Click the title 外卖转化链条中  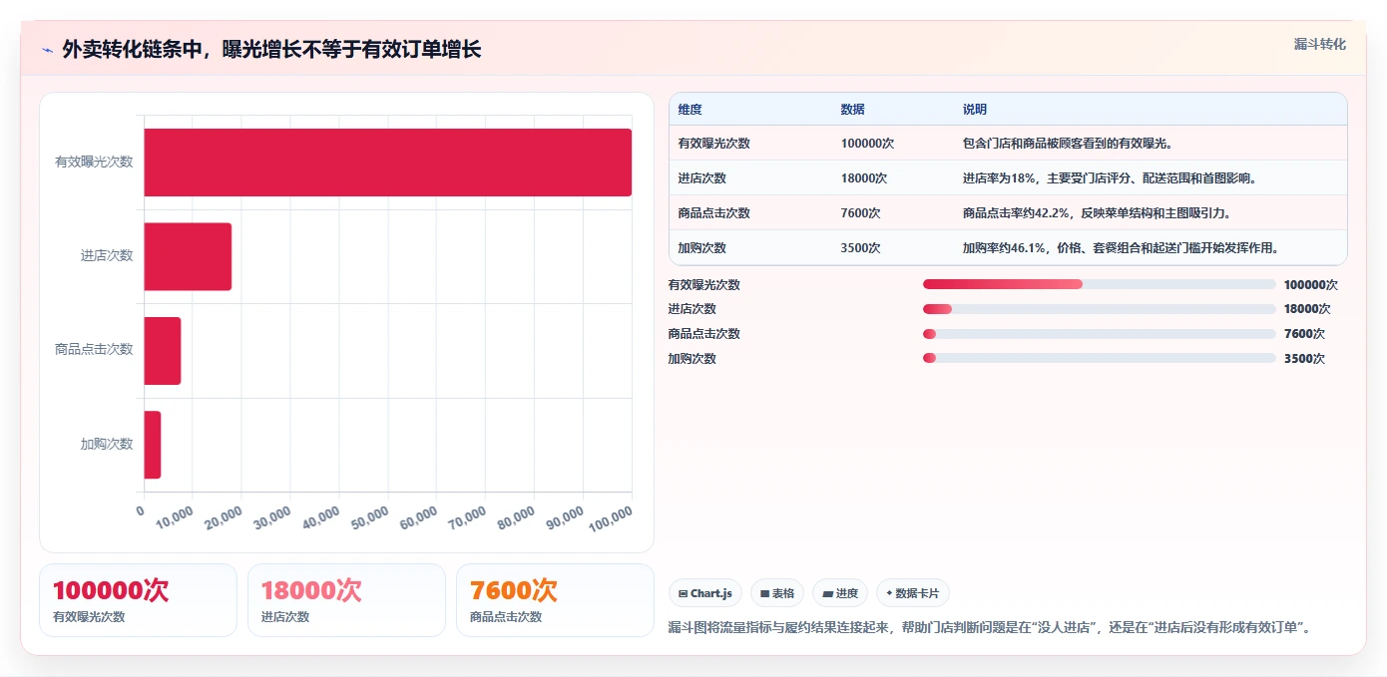pyautogui.click(x=271, y=50)
